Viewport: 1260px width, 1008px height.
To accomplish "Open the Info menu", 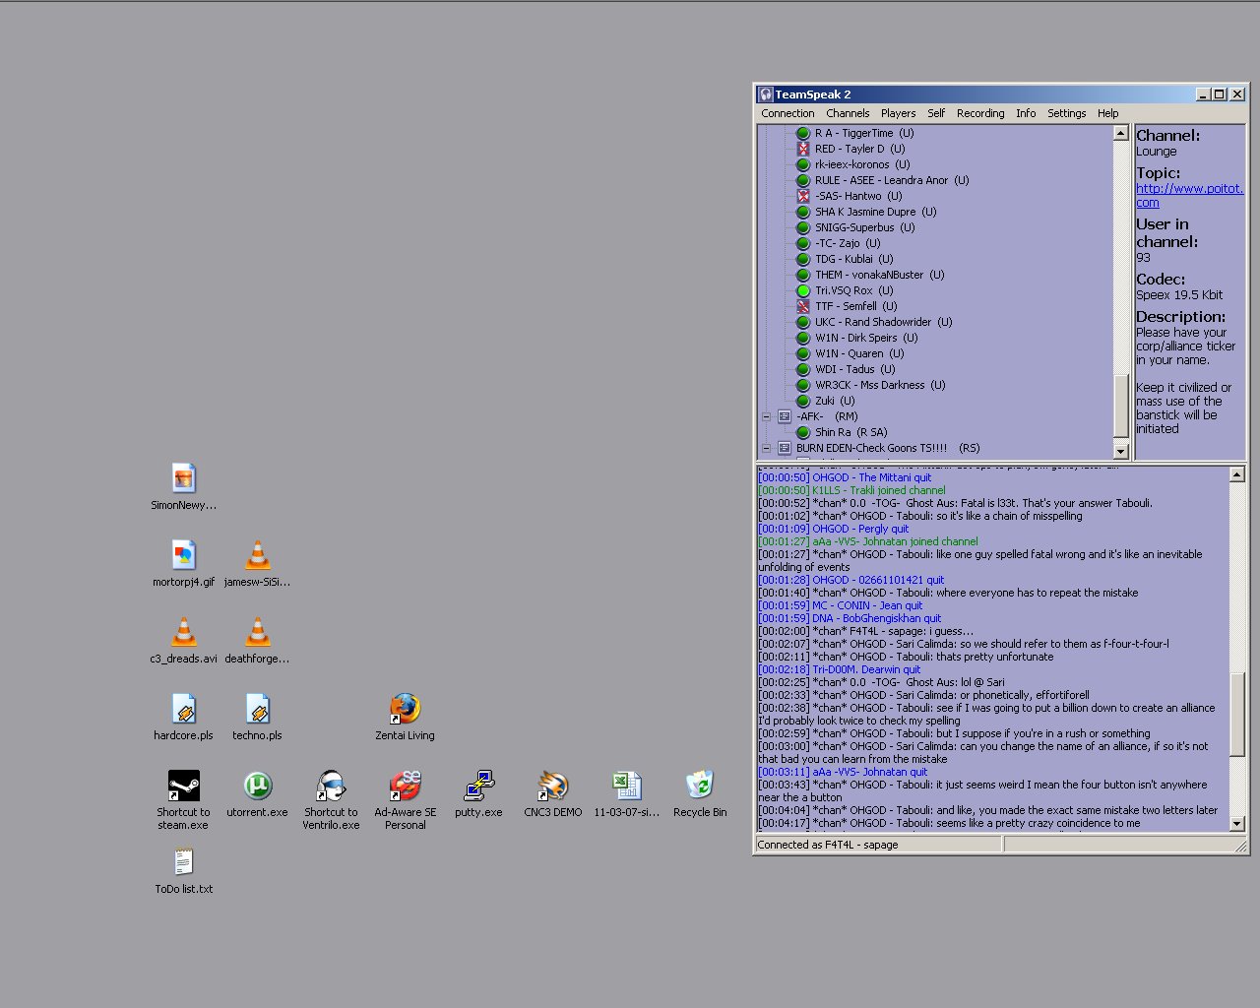I will [1026, 113].
